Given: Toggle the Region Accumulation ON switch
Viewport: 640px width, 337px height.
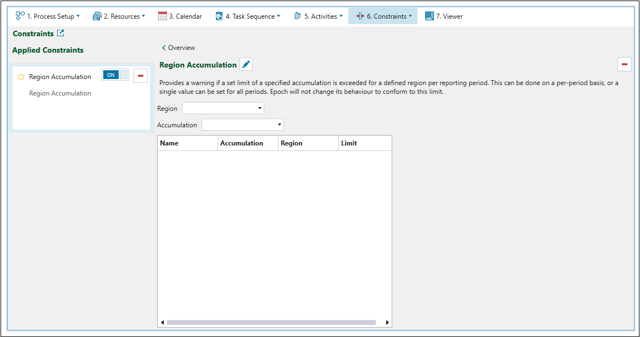Looking at the screenshot, I should [115, 75].
